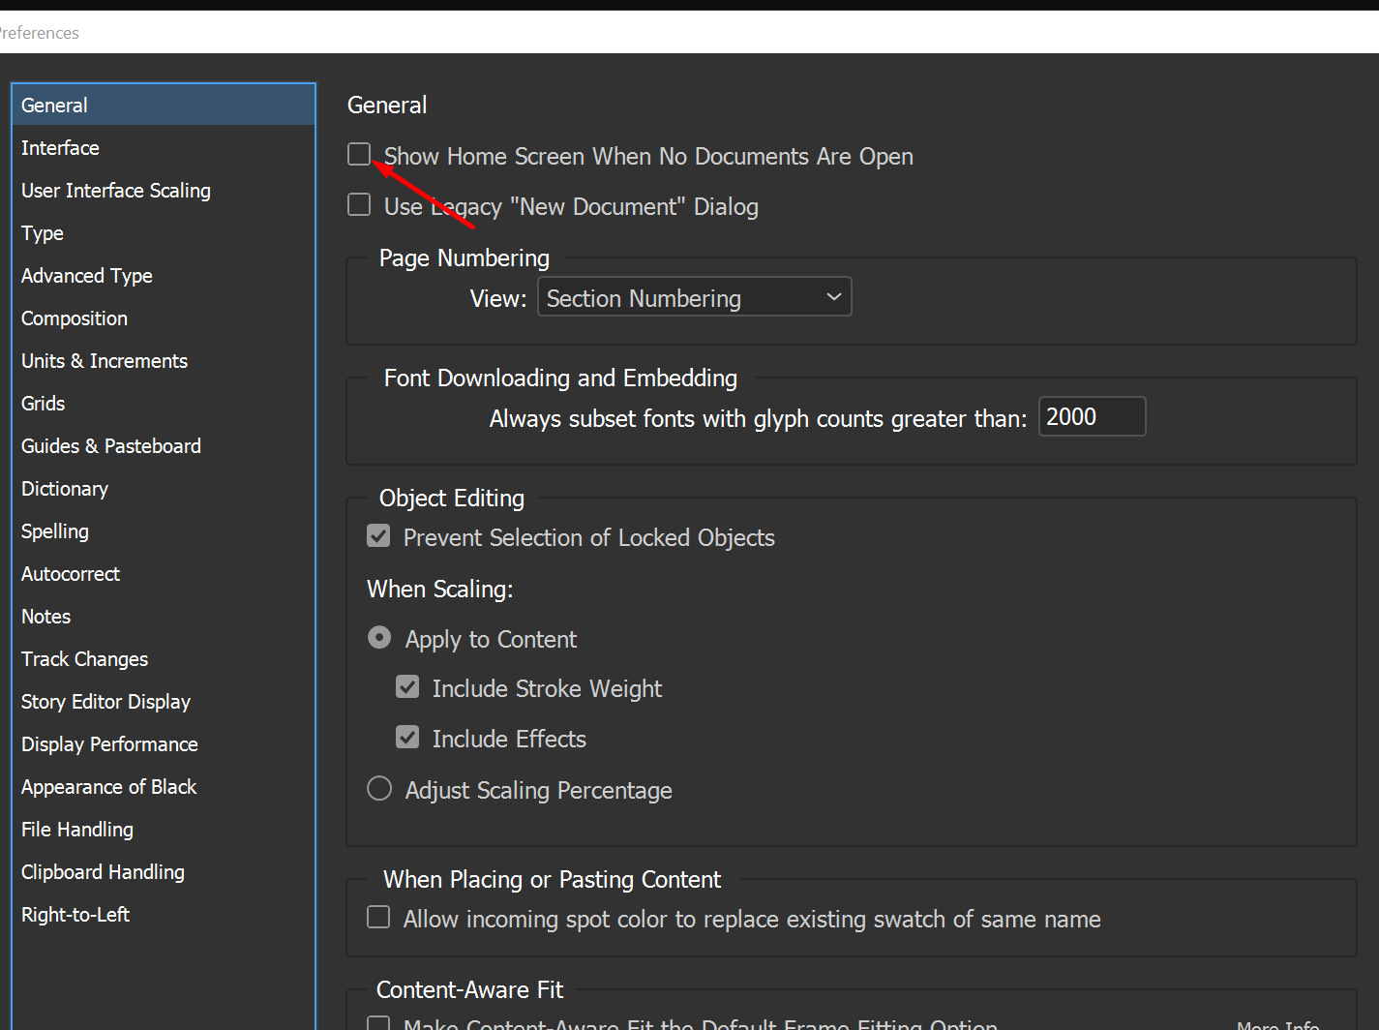Select Apply to Content radio button
The height and width of the screenshot is (1030, 1379).
tap(379, 638)
